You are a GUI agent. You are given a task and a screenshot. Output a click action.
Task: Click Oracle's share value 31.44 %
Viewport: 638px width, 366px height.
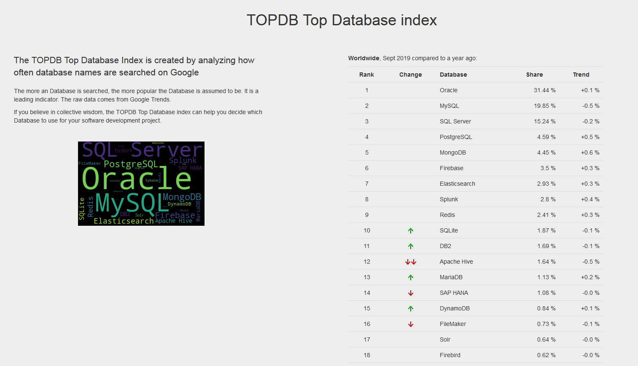point(545,90)
